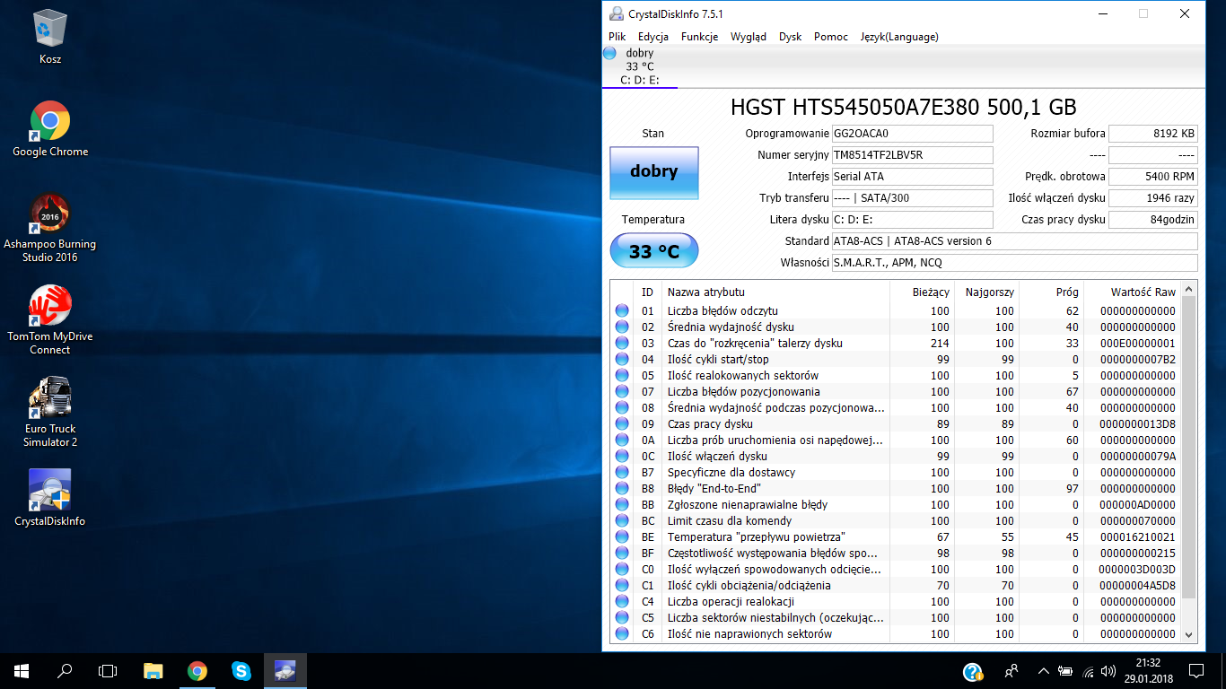Click the transfer mode field SATA/300
Viewport: 1226px width, 689px height.
pos(912,198)
